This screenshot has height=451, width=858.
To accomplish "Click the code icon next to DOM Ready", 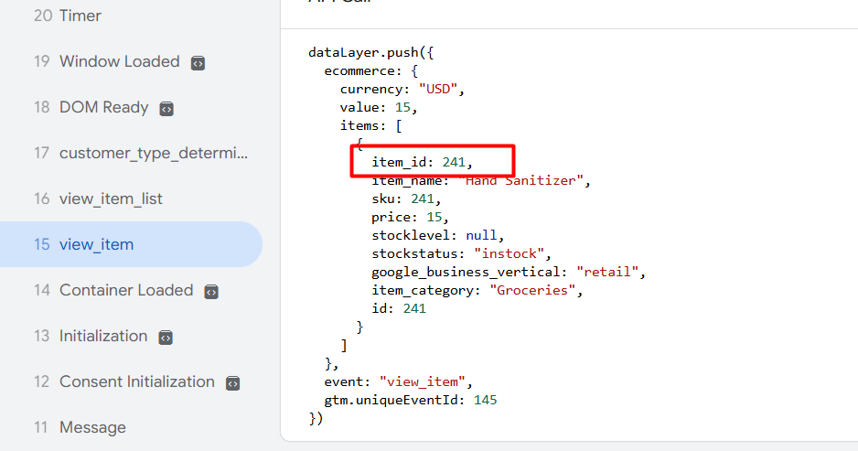I will (x=166, y=109).
